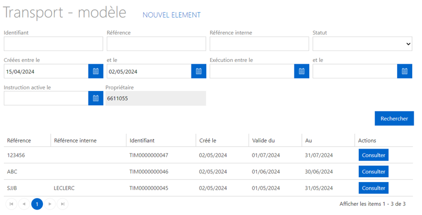Viewport: 422px width, 215px height.
Task: Click the 'Instruction active le' date field
Action: click(x=46, y=98)
